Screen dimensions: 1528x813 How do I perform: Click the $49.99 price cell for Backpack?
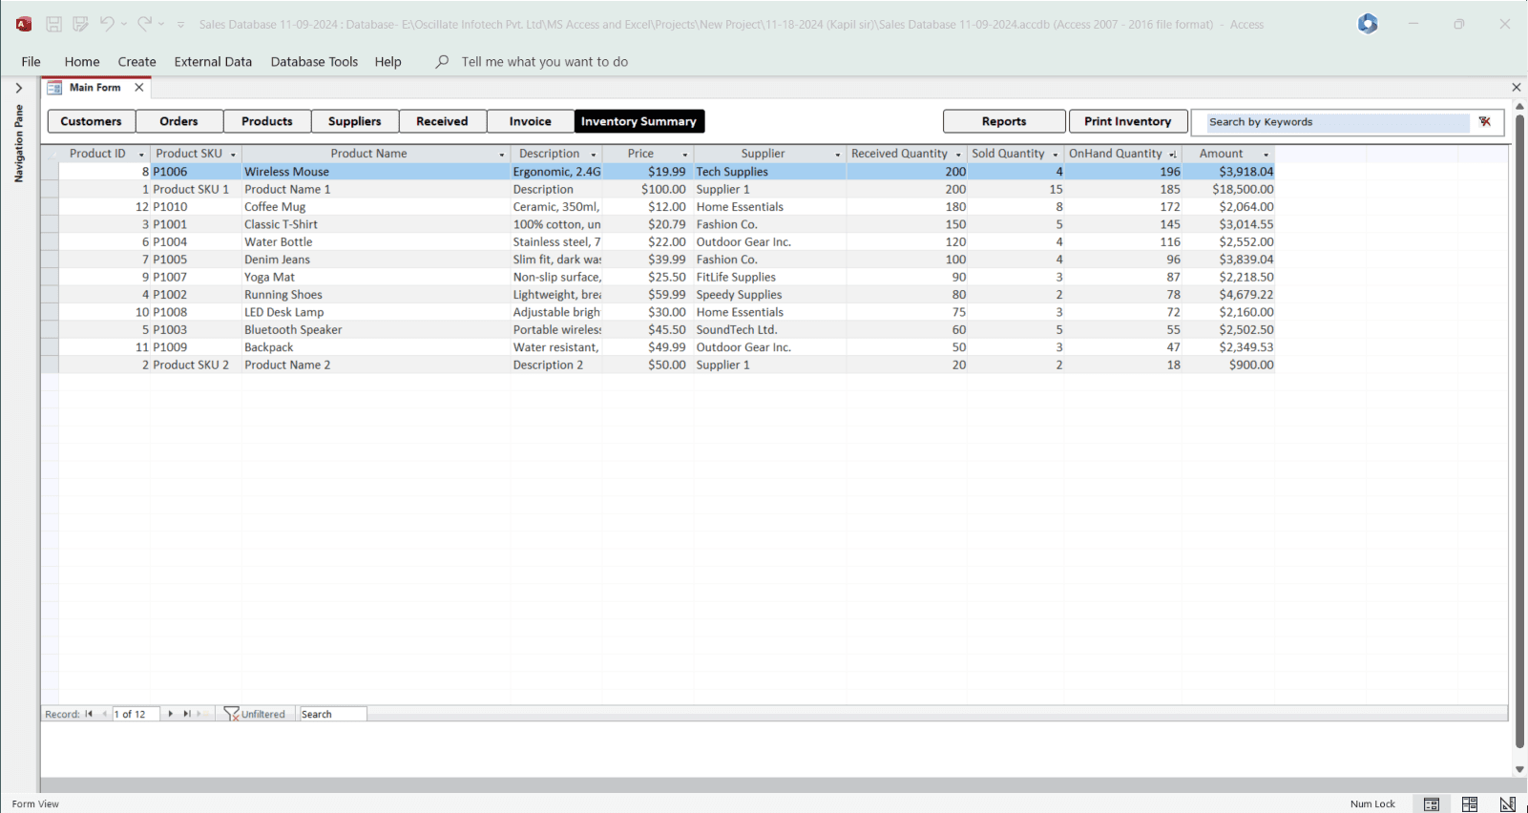(x=648, y=347)
